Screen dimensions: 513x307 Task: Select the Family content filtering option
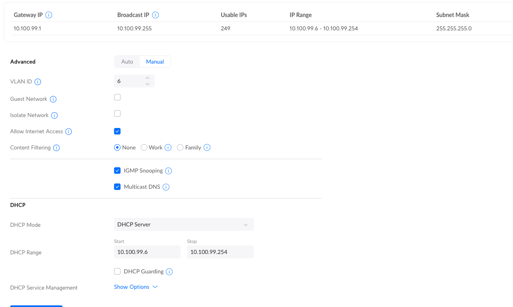180,147
